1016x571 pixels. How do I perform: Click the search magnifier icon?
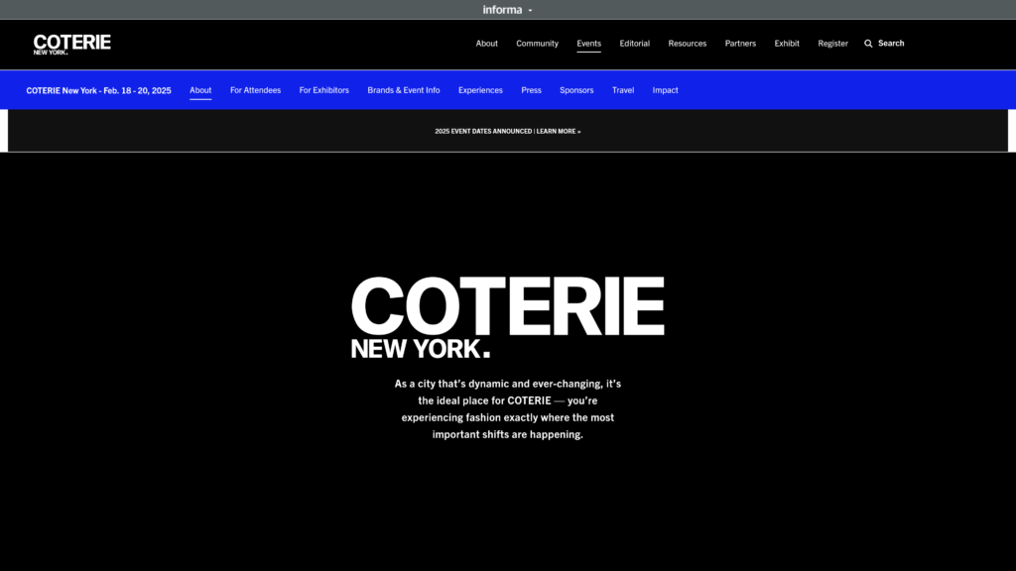pos(868,44)
